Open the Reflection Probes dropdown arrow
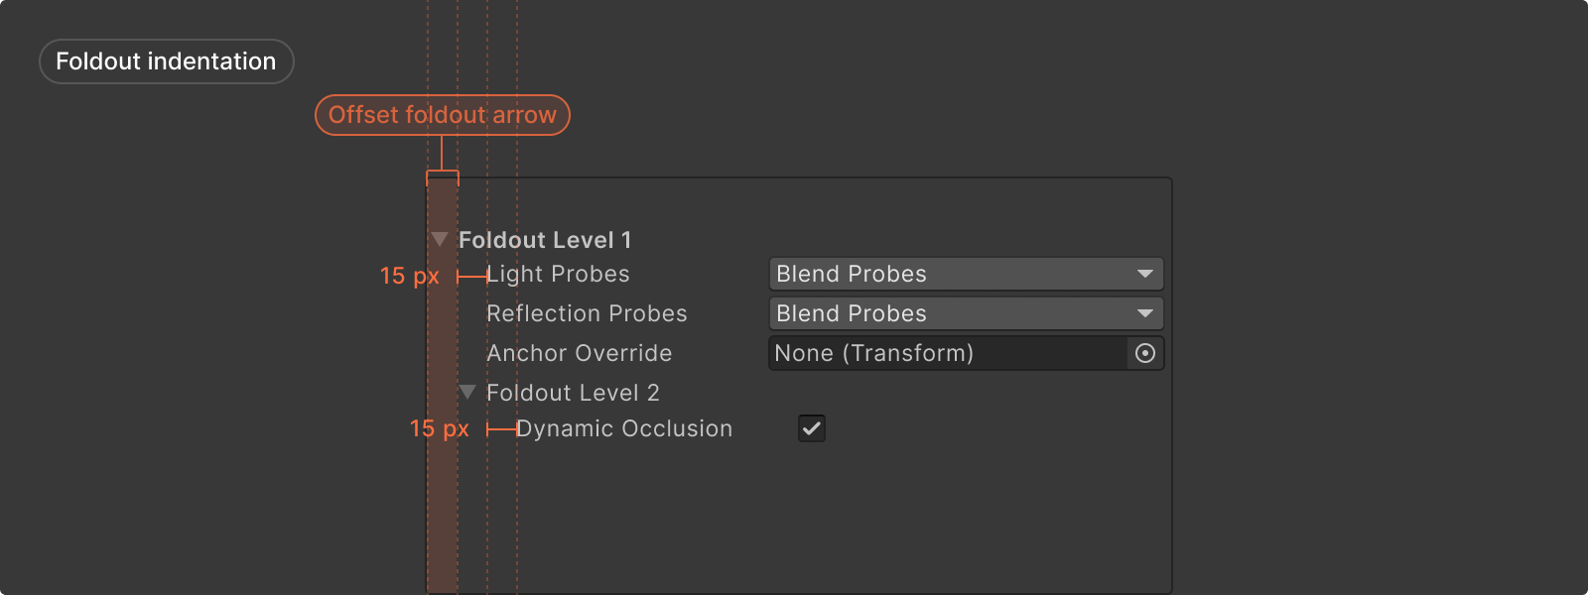This screenshot has width=1588, height=595. point(1145,313)
